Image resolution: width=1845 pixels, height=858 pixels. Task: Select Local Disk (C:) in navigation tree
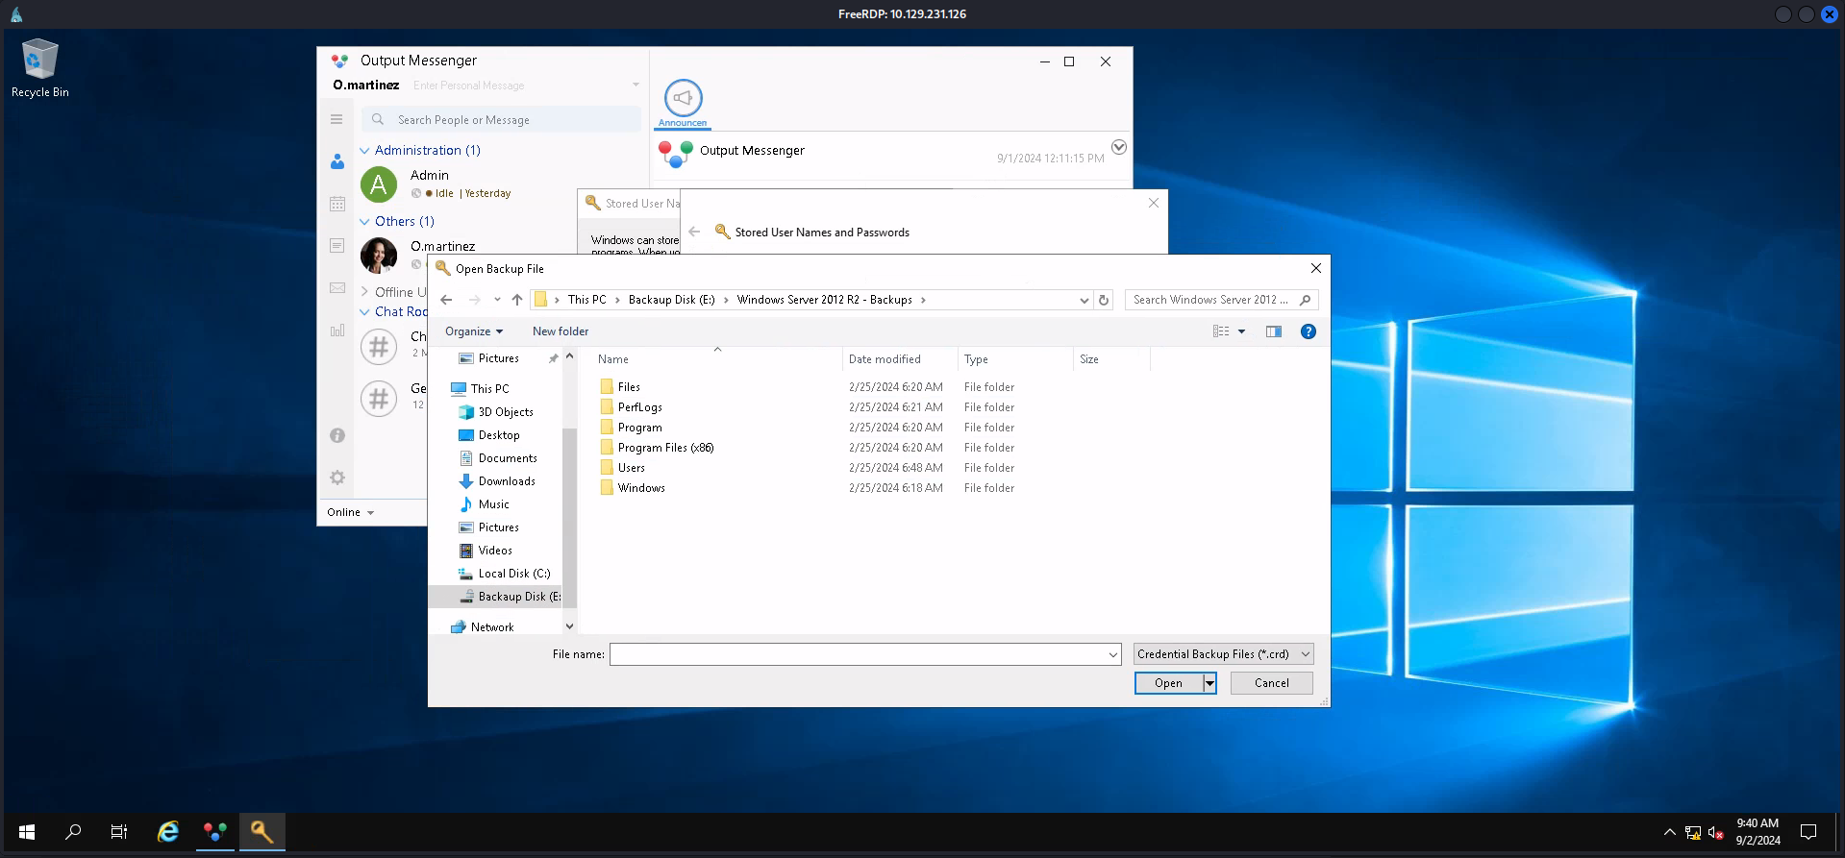click(x=513, y=574)
